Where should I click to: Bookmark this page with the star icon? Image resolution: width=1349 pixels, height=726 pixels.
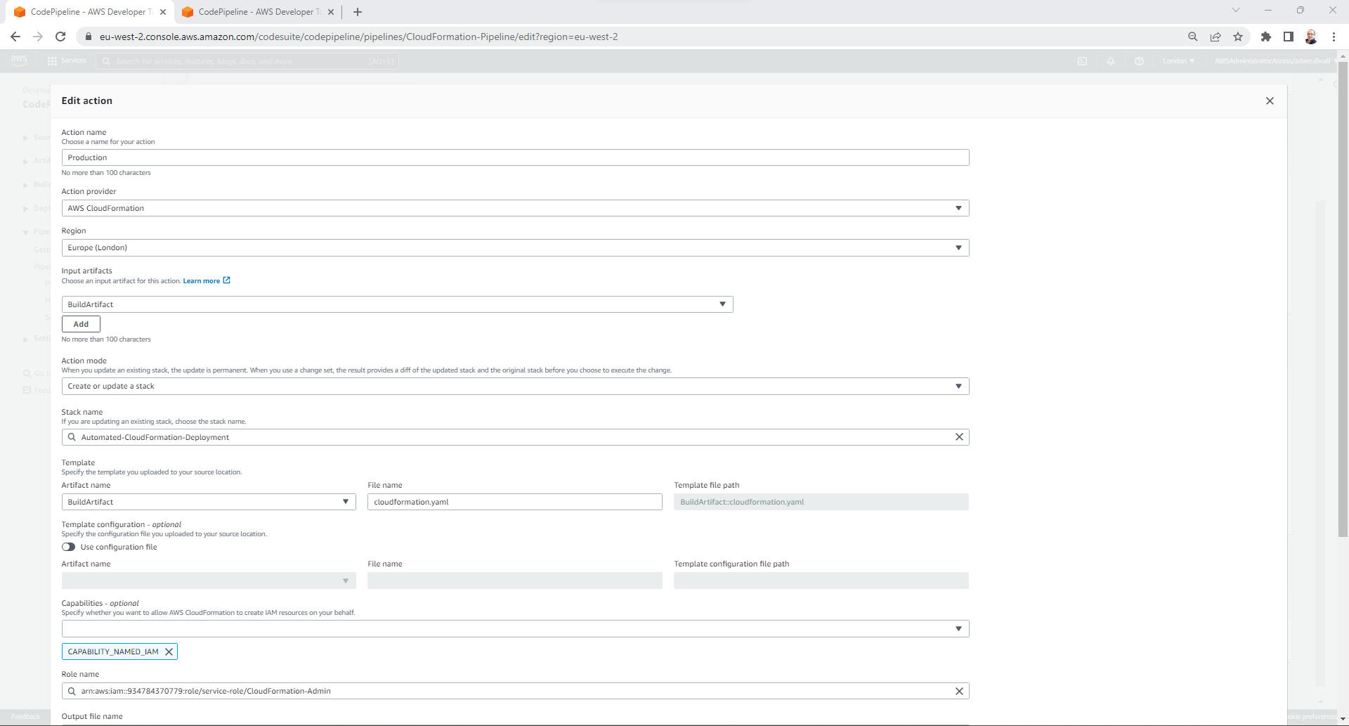point(1238,37)
